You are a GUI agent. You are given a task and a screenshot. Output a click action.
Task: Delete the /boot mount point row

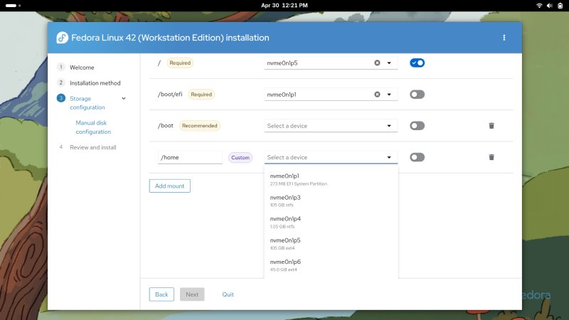pos(491,126)
